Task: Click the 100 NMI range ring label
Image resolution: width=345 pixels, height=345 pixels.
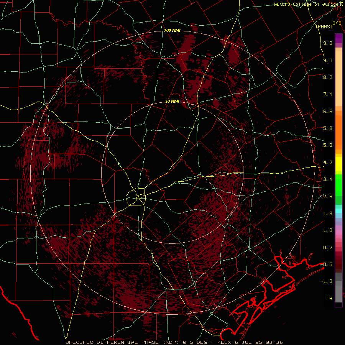Action: point(172,30)
